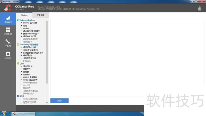The height and width of the screenshot is (116, 206).
Task: Uncheck 缩略图缓存 checkbox
Action: [21, 55]
